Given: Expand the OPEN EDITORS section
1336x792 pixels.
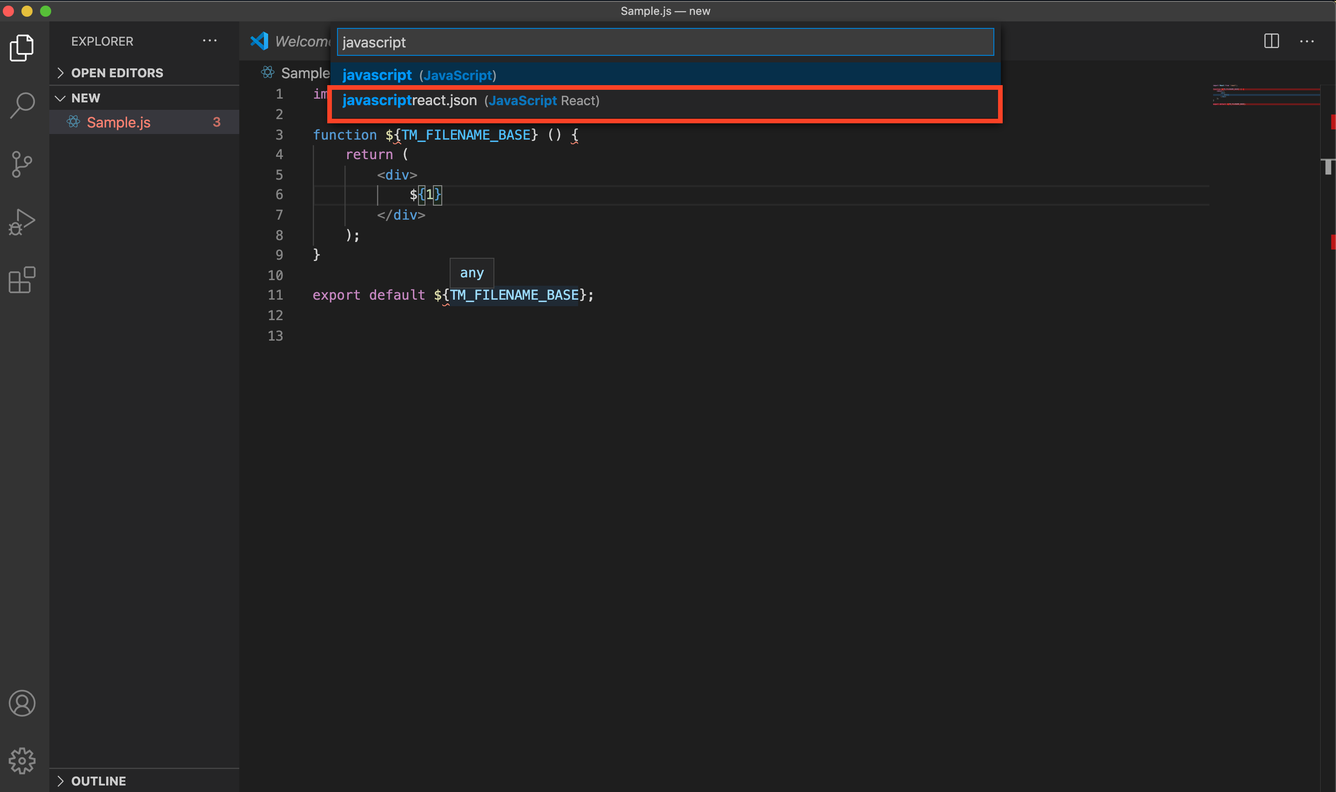Looking at the screenshot, I should [x=117, y=73].
